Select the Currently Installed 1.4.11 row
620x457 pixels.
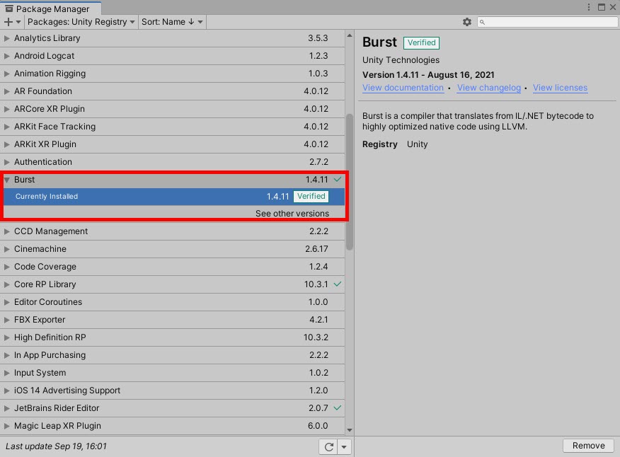click(x=174, y=197)
